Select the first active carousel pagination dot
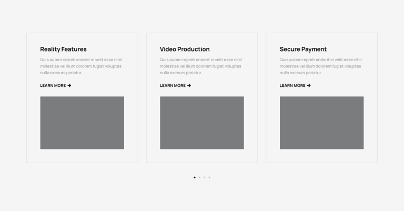 195,177
